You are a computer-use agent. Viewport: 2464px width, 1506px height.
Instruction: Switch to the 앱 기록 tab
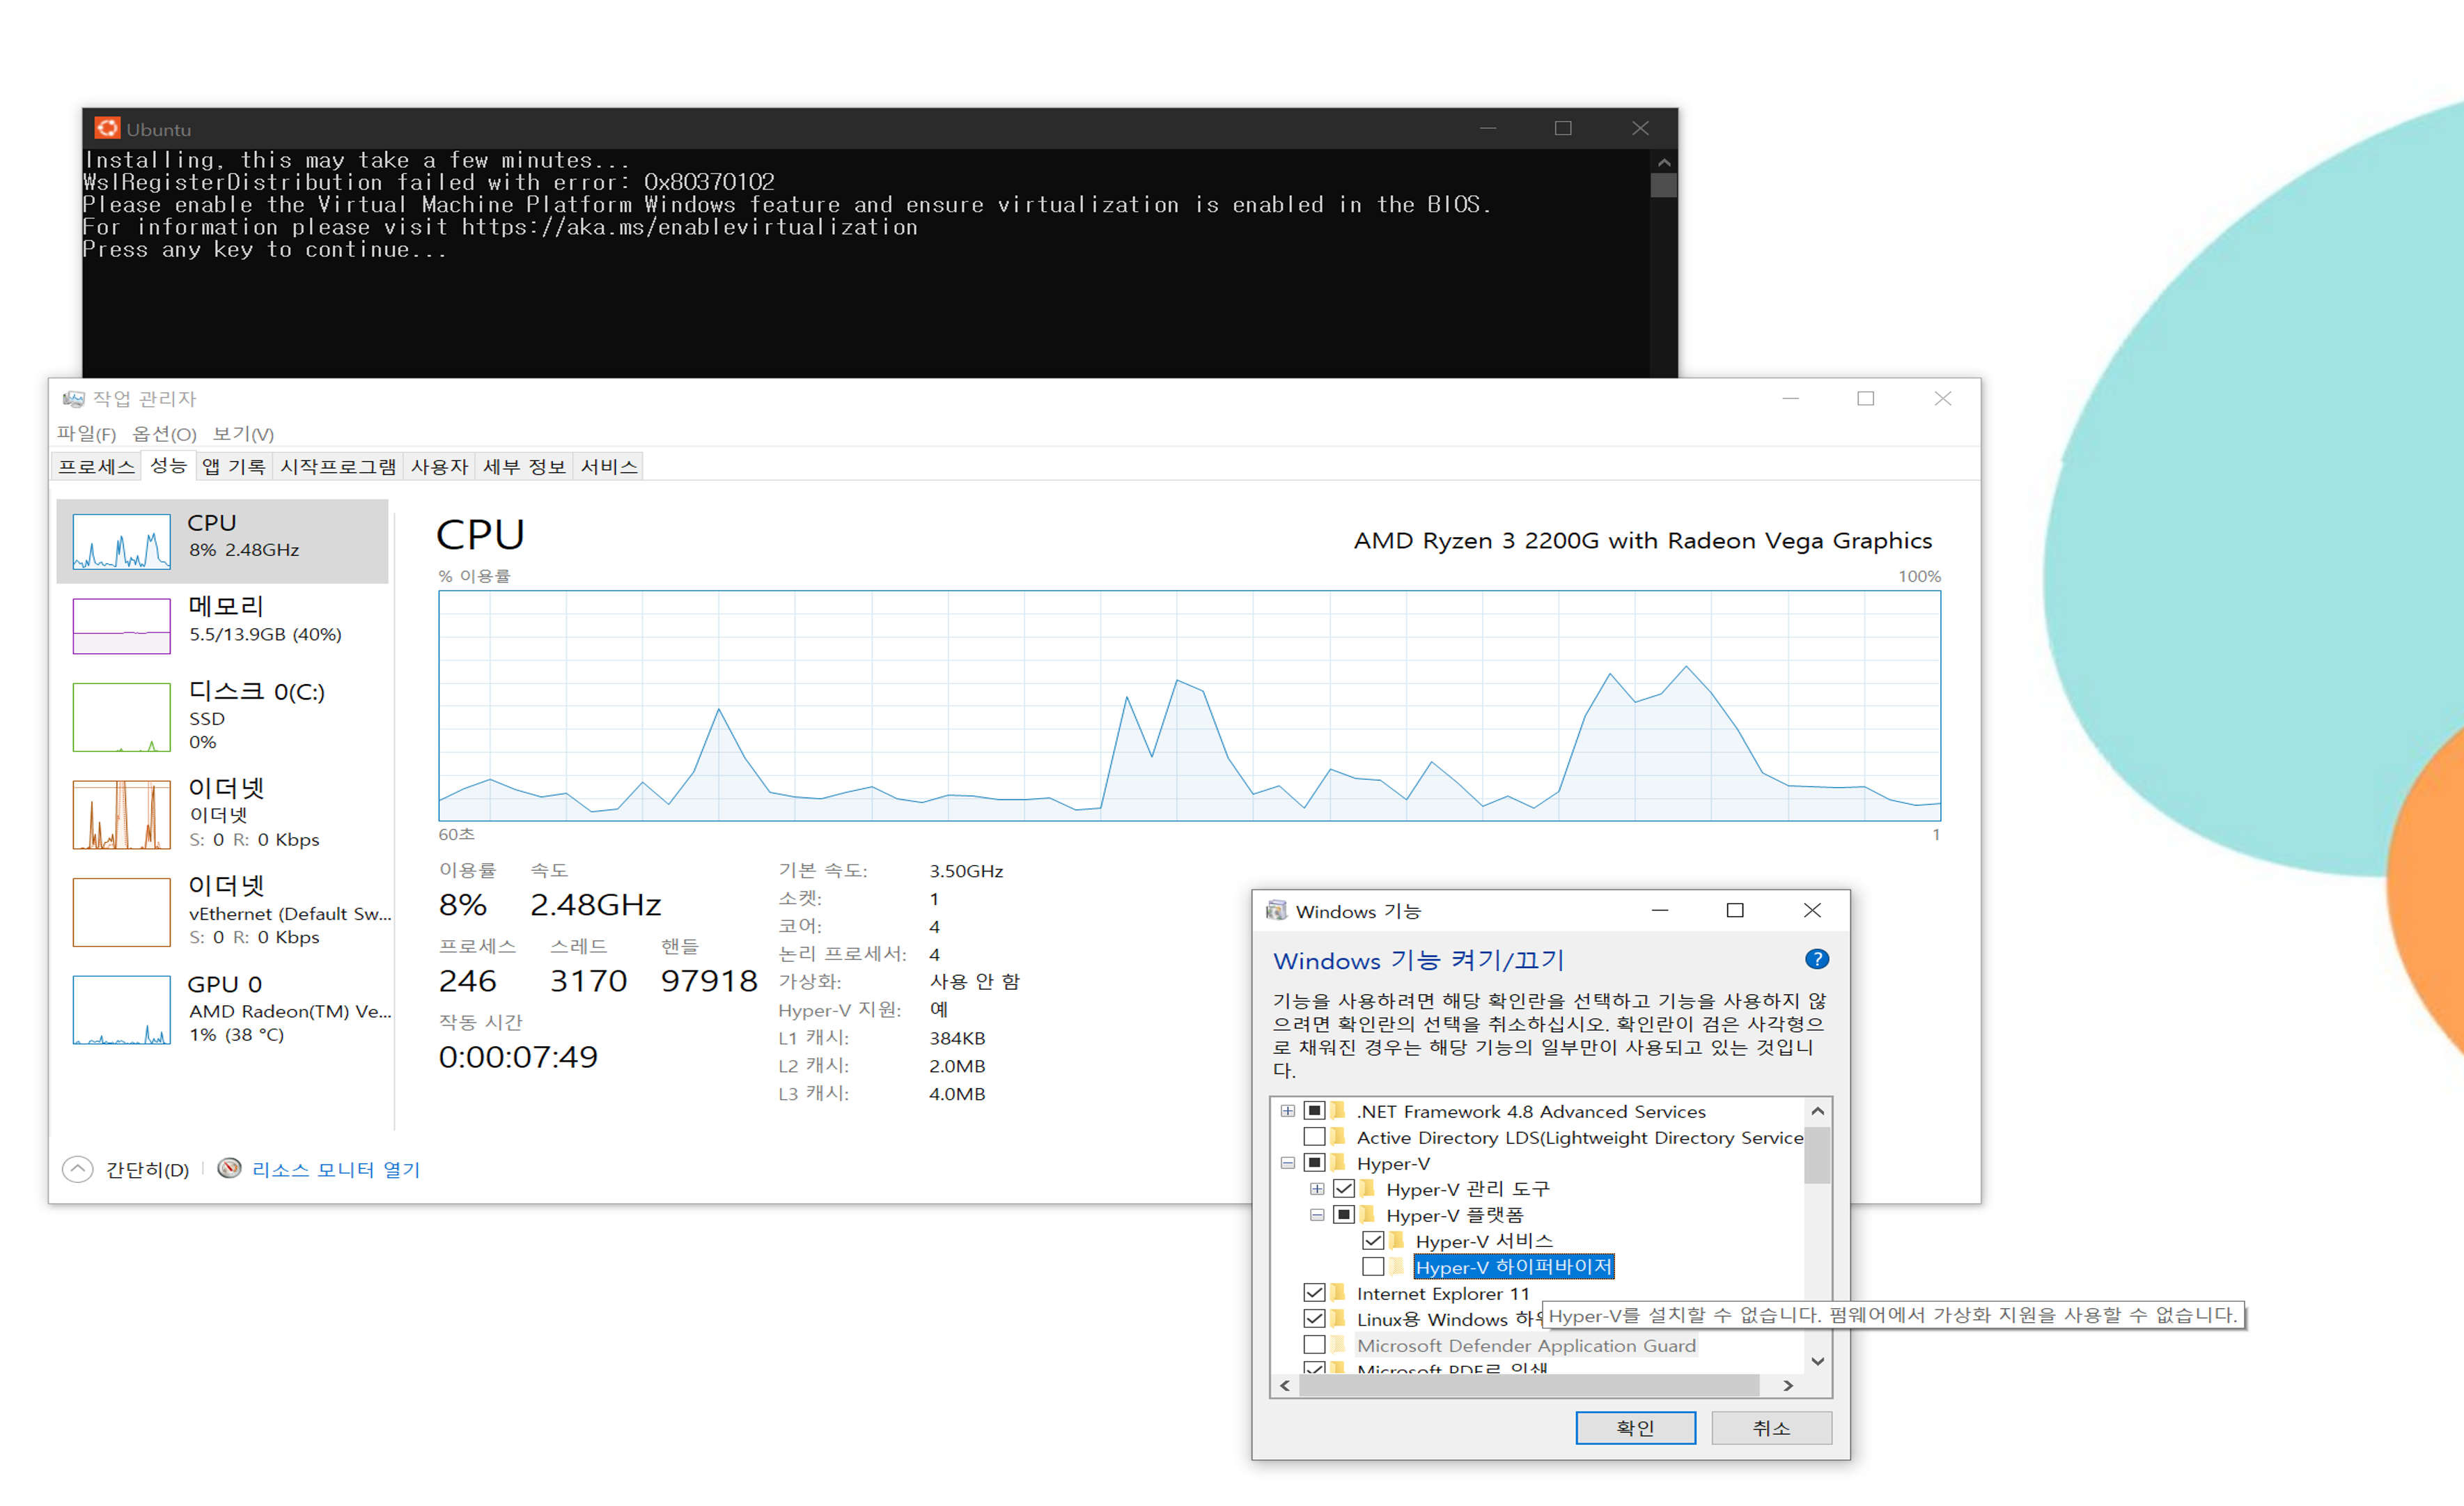click(233, 466)
